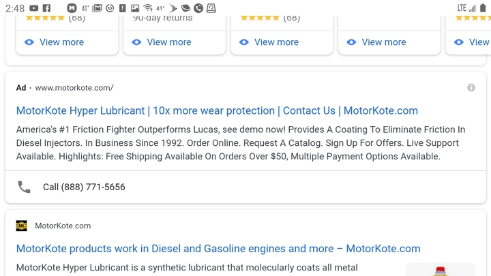491x276 pixels.
Task: Tap the Sprint carrier fan icon
Action: (173, 8)
